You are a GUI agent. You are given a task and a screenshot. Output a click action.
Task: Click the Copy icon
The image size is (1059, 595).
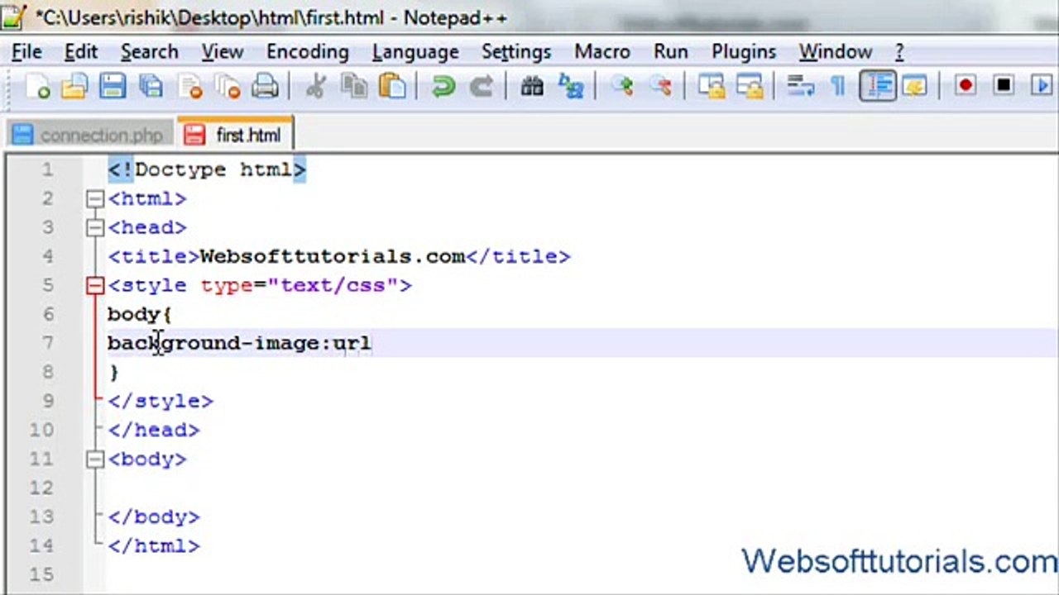354,86
